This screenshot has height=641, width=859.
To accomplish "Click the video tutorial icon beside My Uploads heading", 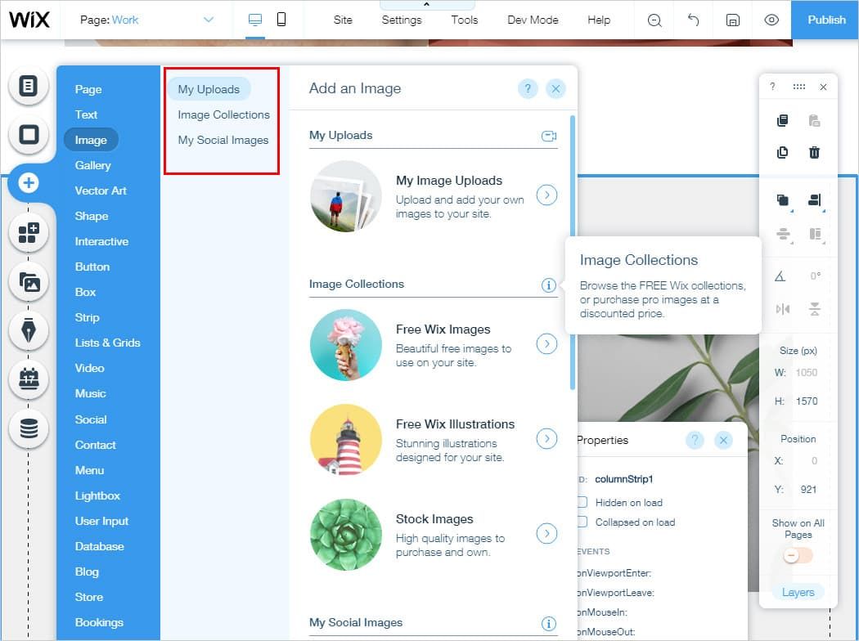I will (x=549, y=136).
